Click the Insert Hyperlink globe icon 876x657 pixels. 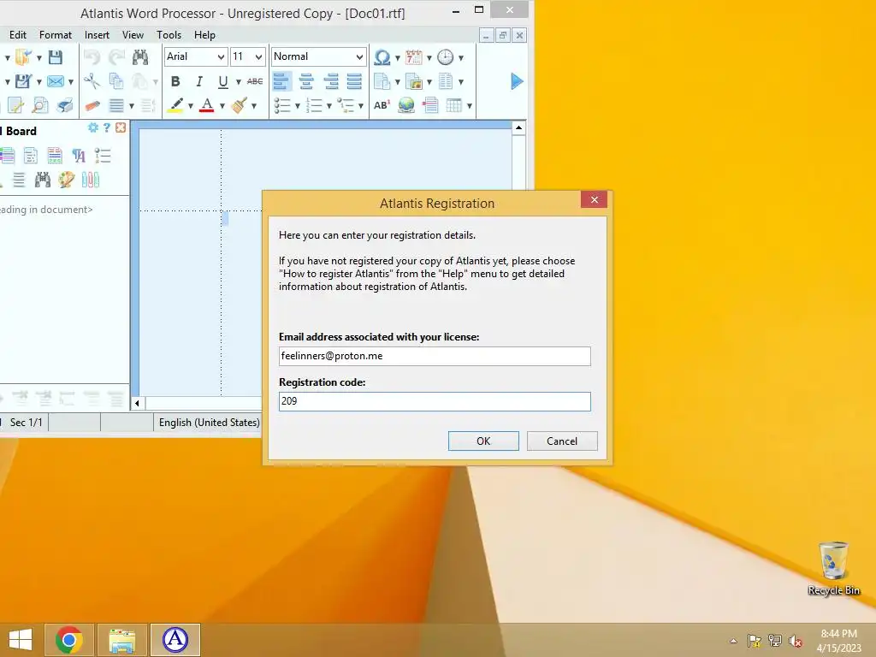[x=406, y=105]
